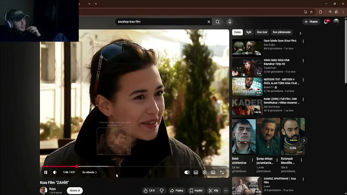Image resolution: width=347 pixels, height=195 pixels.
Task: Share the video with Paylaş
Action: [176, 191]
